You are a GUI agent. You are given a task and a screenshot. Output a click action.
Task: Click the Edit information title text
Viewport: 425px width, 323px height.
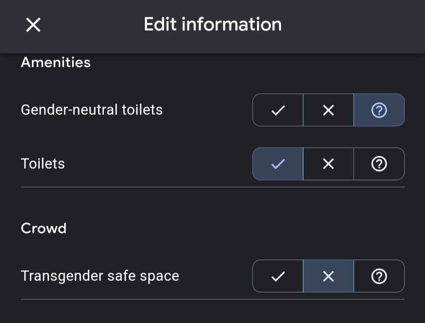[x=213, y=24]
